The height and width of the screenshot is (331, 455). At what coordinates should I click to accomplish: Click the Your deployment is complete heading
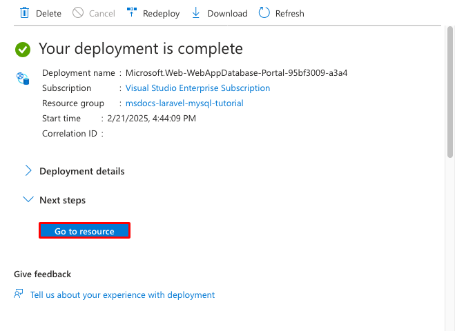(141, 49)
